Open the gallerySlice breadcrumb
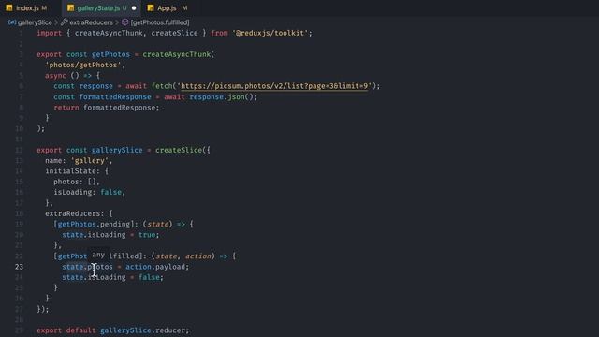 coord(35,22)
